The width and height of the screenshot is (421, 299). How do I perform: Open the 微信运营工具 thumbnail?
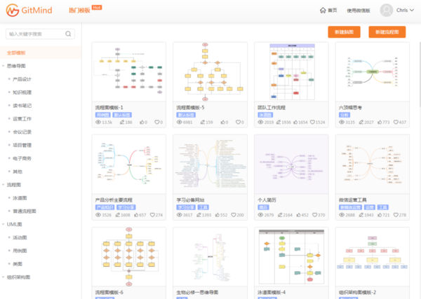[x=373, y=165]
